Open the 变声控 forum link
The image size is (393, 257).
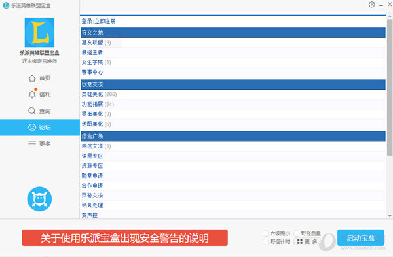pyautogui.click(x=90, y=215)
